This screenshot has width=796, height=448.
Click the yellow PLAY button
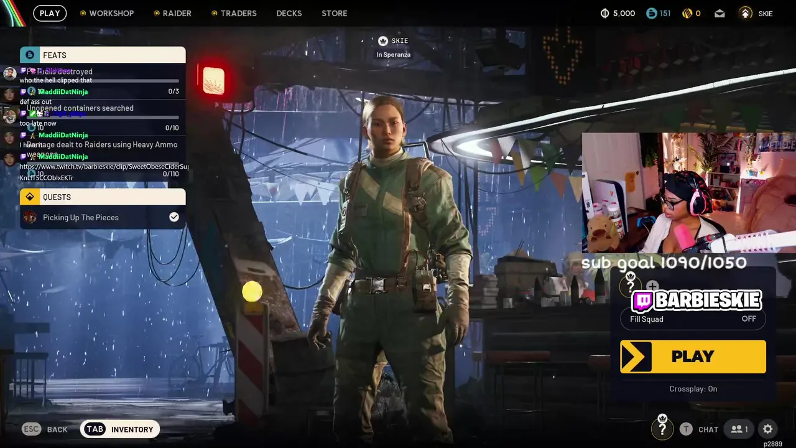coord(693,357)
